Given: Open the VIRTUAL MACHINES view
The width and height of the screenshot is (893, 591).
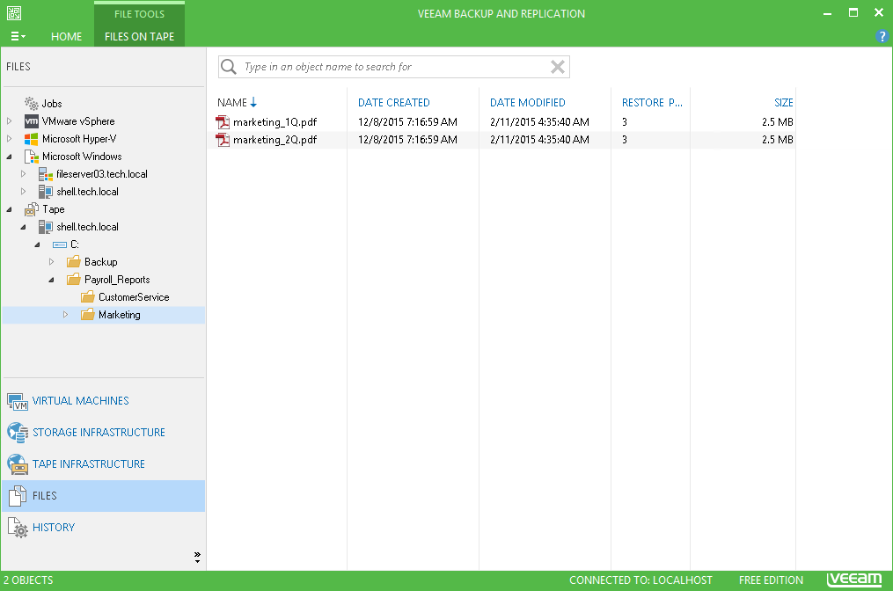Looking at the screenshot, I should click(x=80, y=401).
